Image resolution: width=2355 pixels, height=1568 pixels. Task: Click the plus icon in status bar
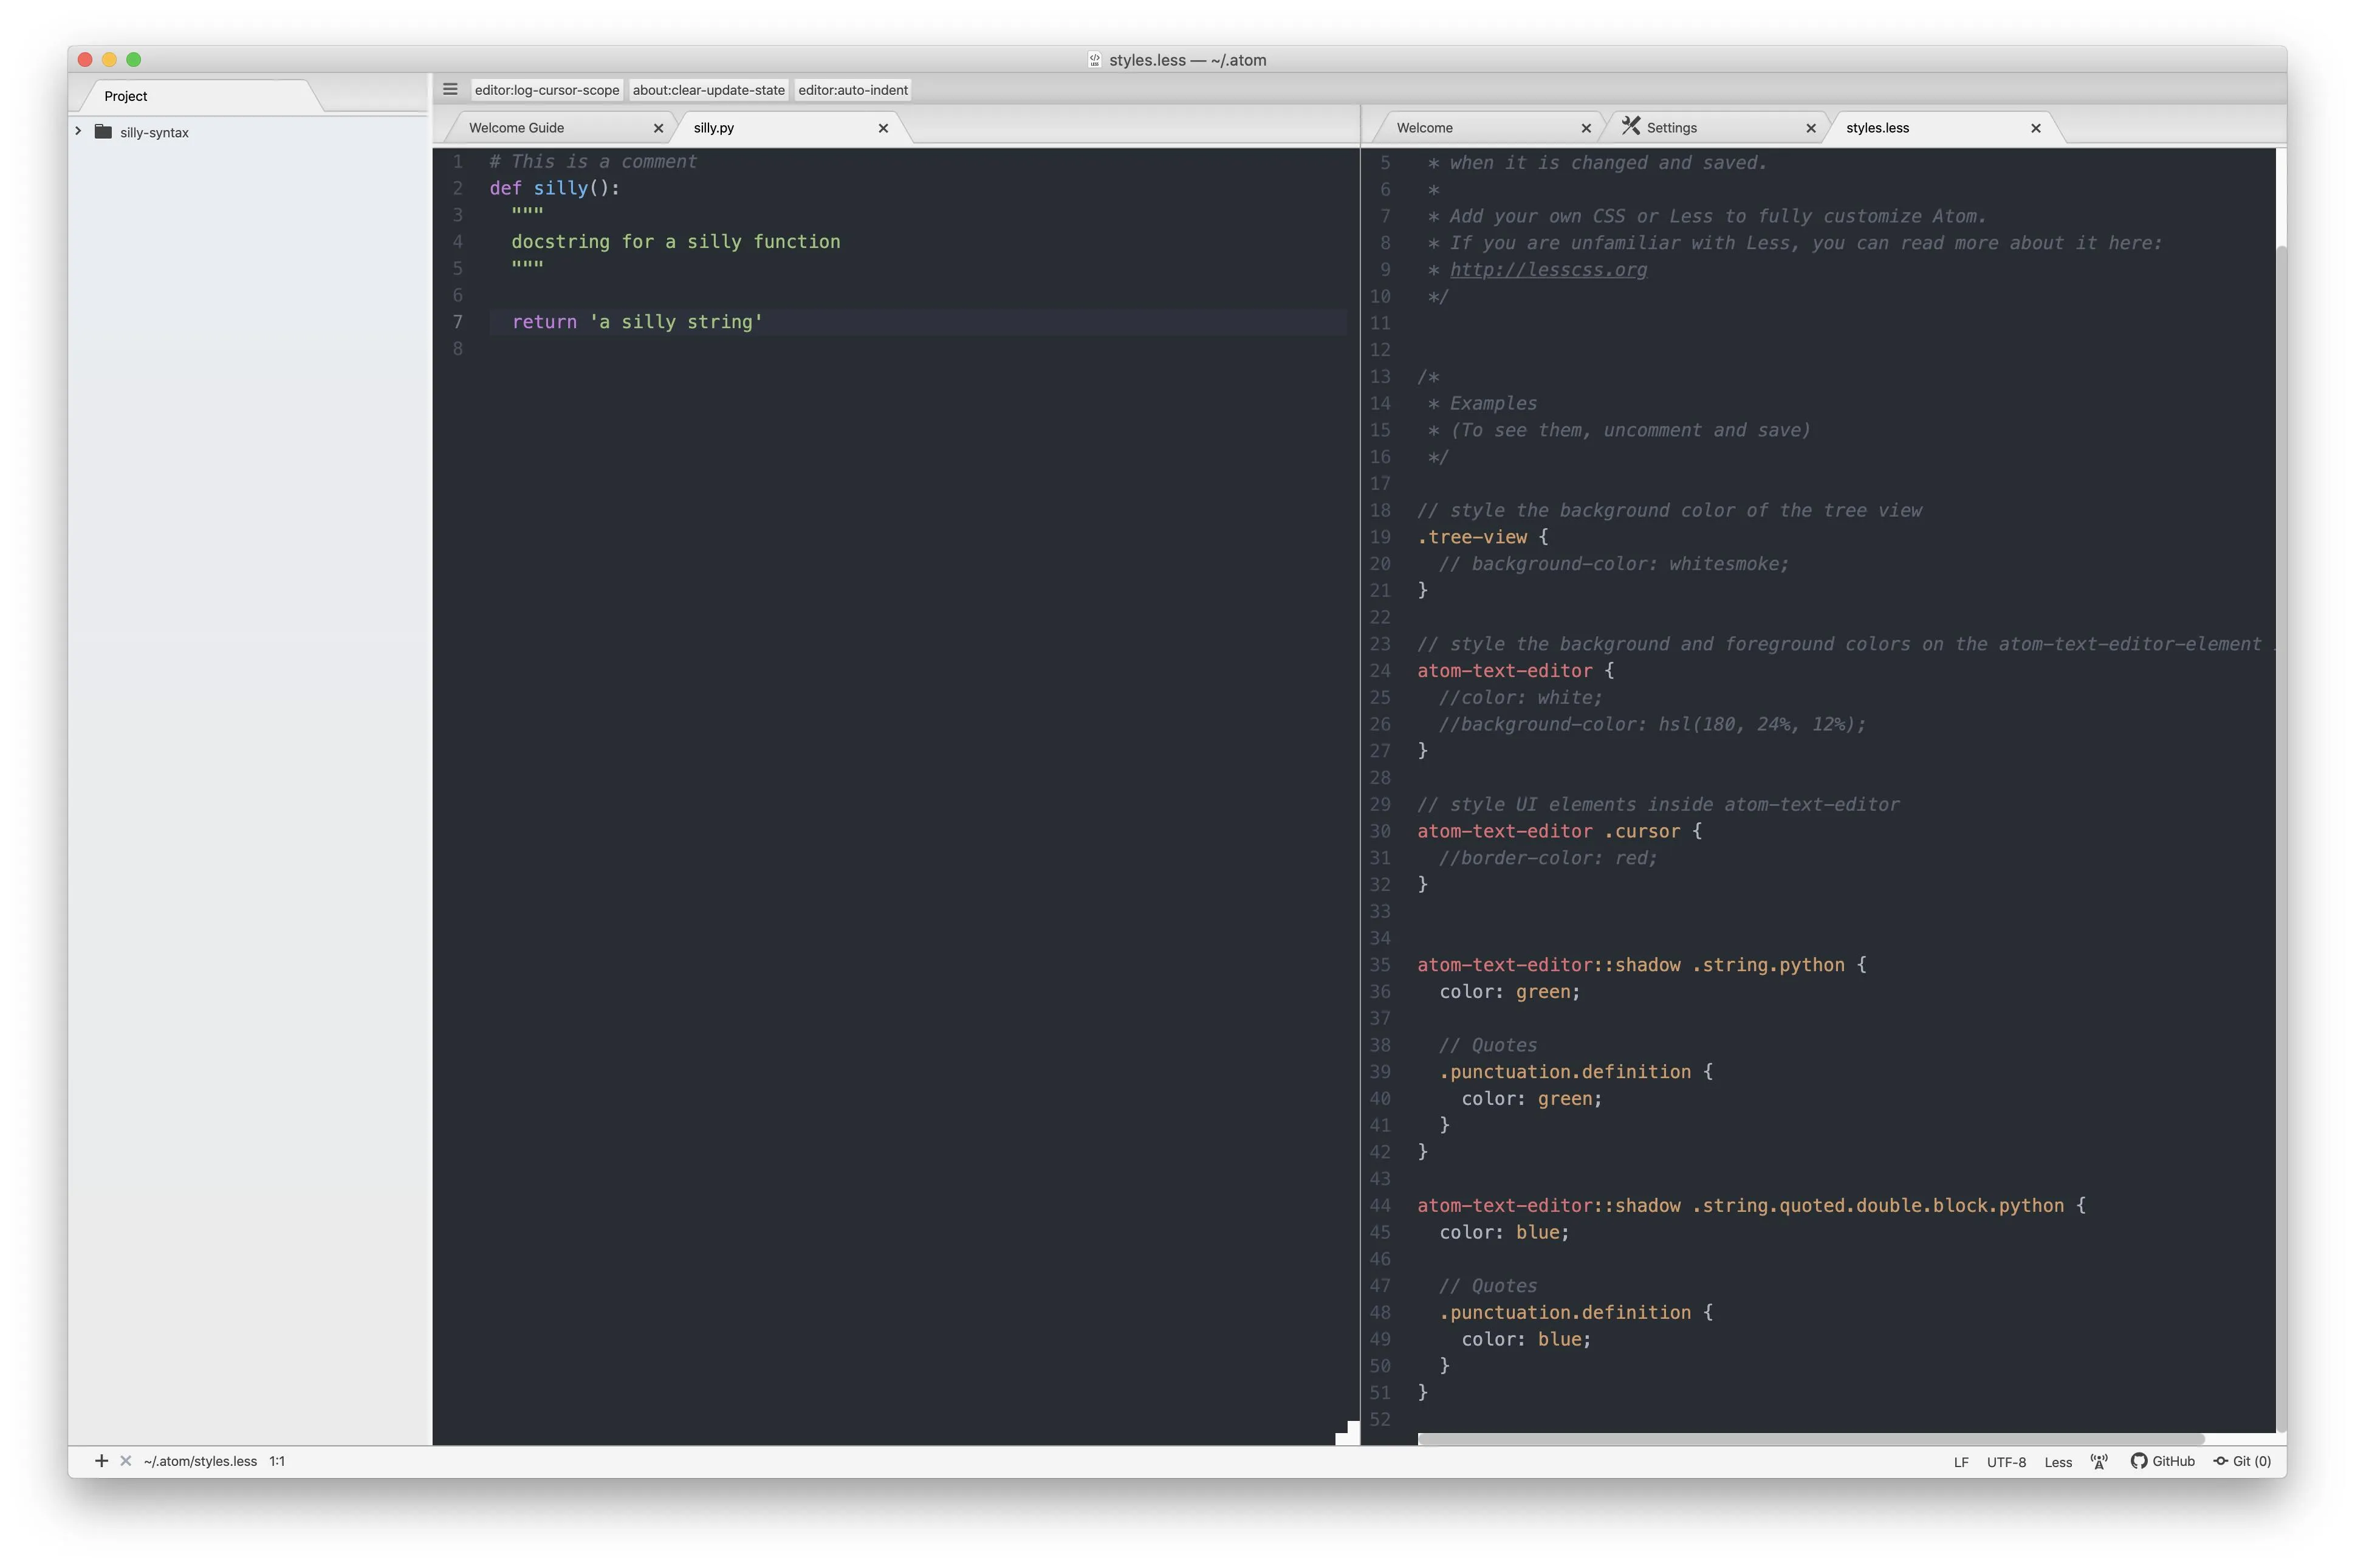[x=101, y=1461]
